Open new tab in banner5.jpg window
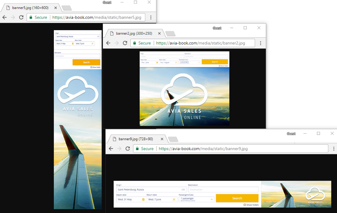337x213 pixels. click(x=67, y=8)
